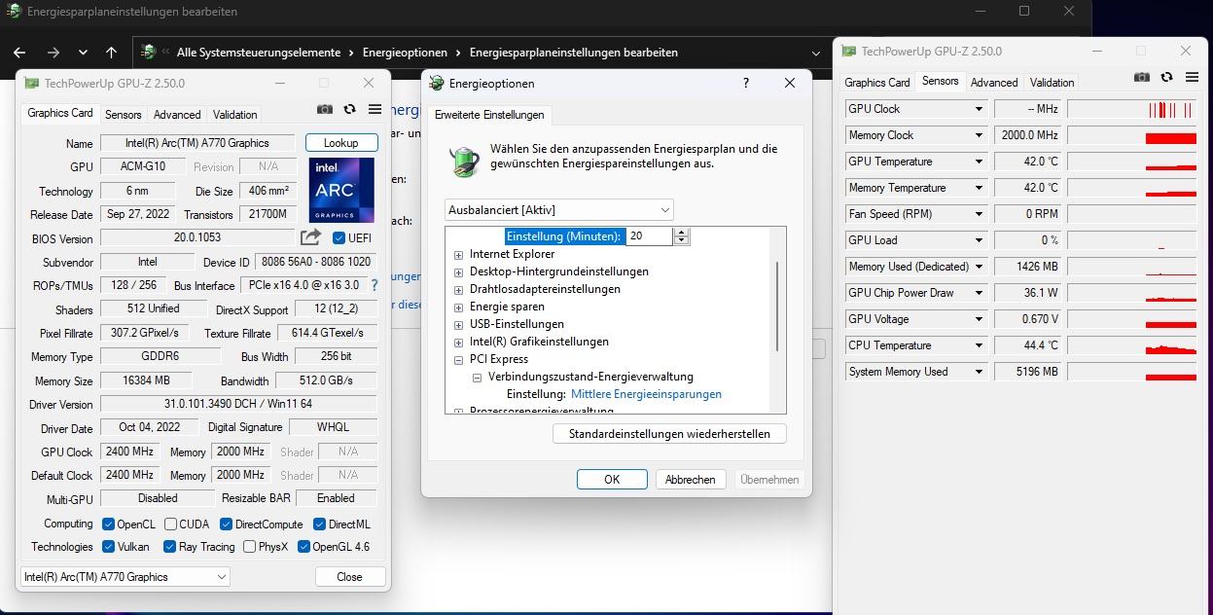Click the blue help icon beside the Bus Interface field
The image size is (1213, 615).
[x=375, y=285]
